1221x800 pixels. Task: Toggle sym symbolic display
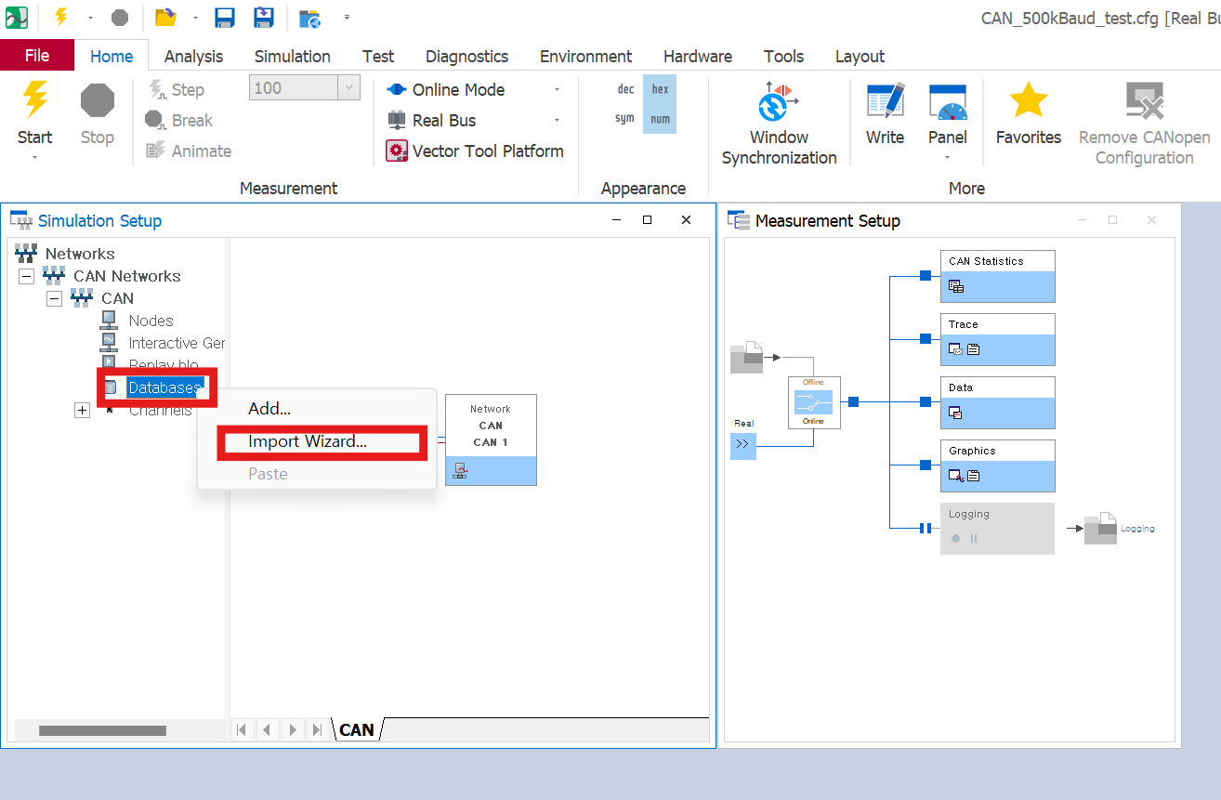point(624,119)
